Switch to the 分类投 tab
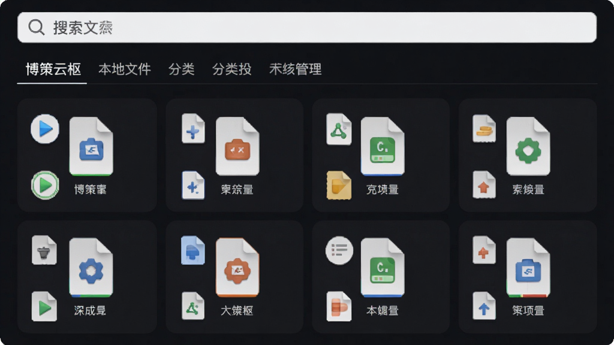This screenshot has width=614, height=345. (232, 69)
